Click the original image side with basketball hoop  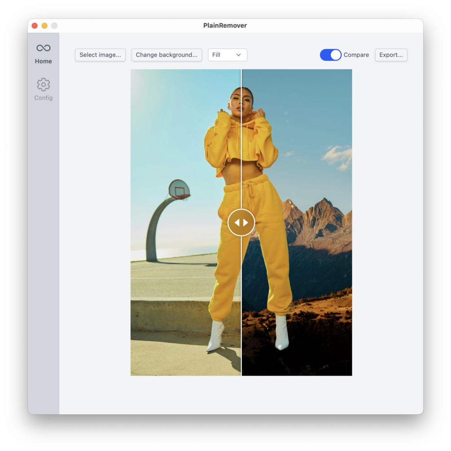click(185, 222)
